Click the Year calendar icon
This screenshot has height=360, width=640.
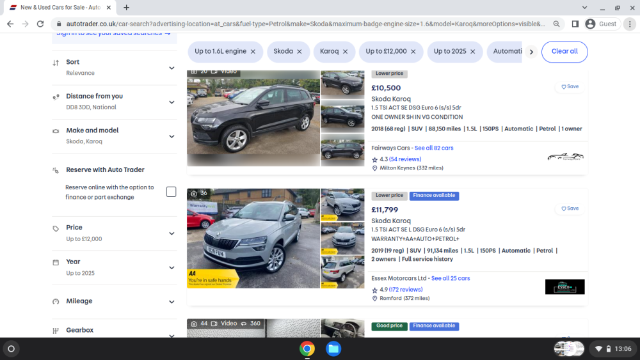(x=56, y=263)
